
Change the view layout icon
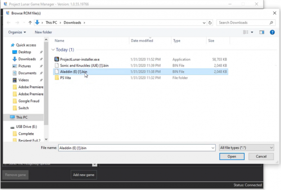pyautogui.click(x=246, y=32)
